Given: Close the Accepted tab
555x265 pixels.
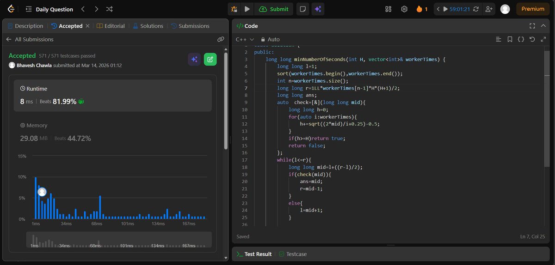Looking at the screenshot, I should [x=87, y=26].
